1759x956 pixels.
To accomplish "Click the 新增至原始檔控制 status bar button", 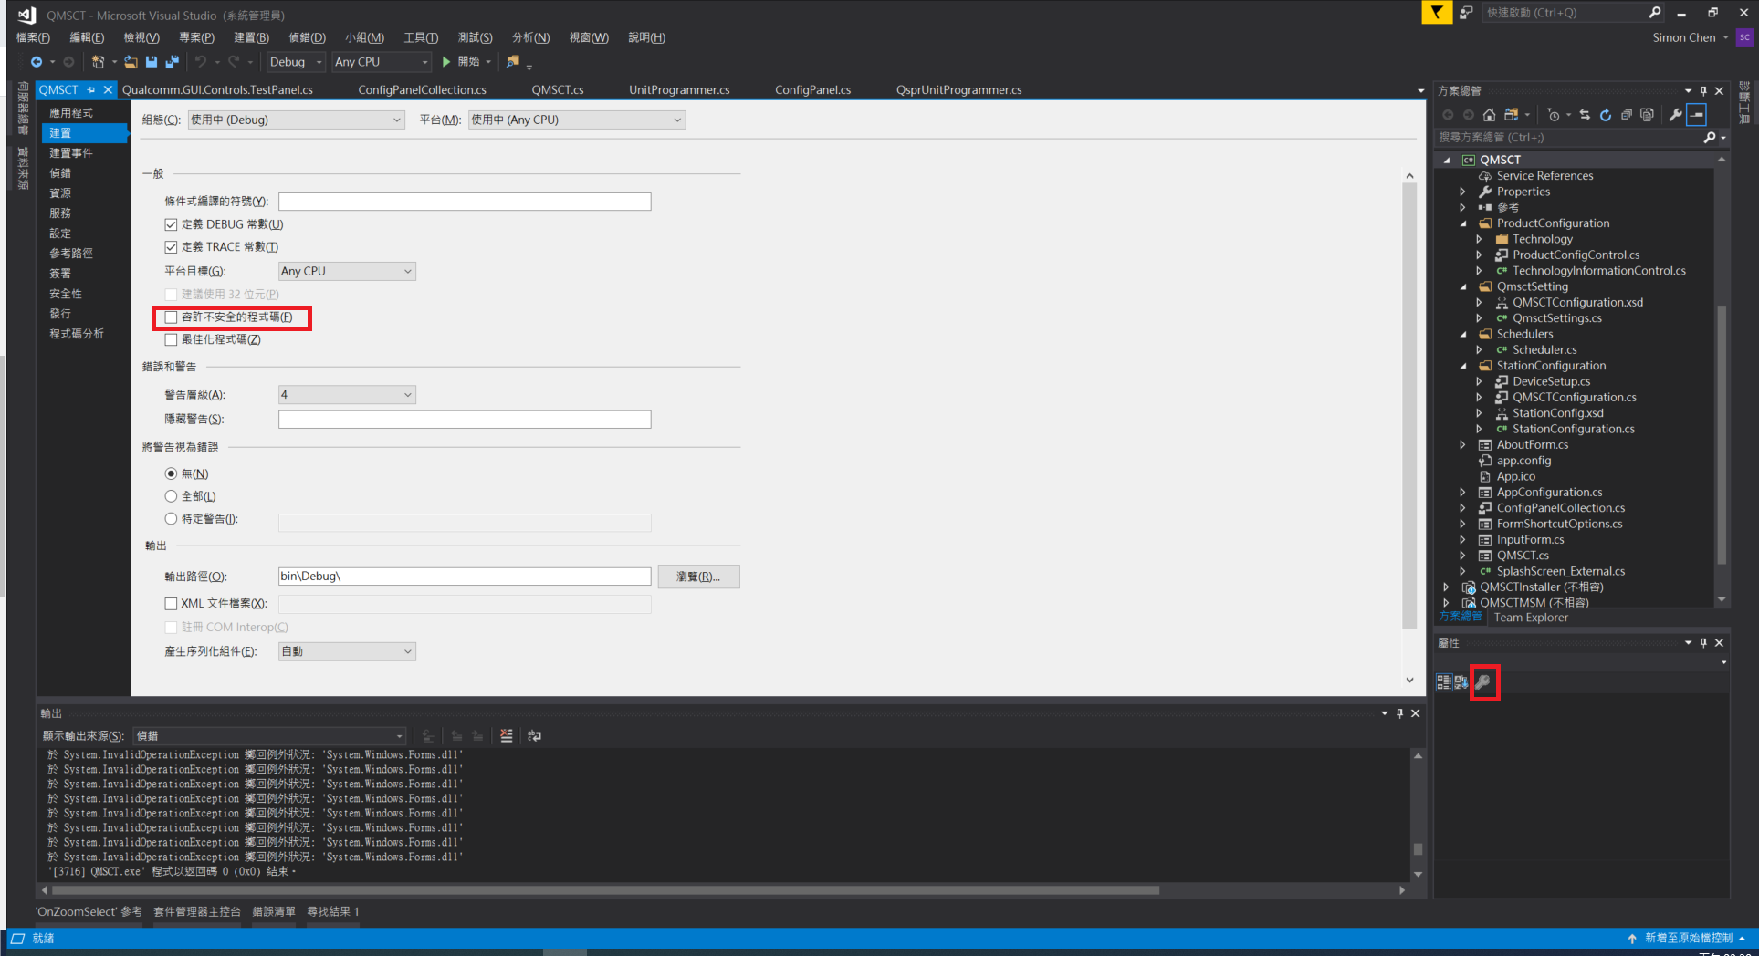I will coord(1687,939).
